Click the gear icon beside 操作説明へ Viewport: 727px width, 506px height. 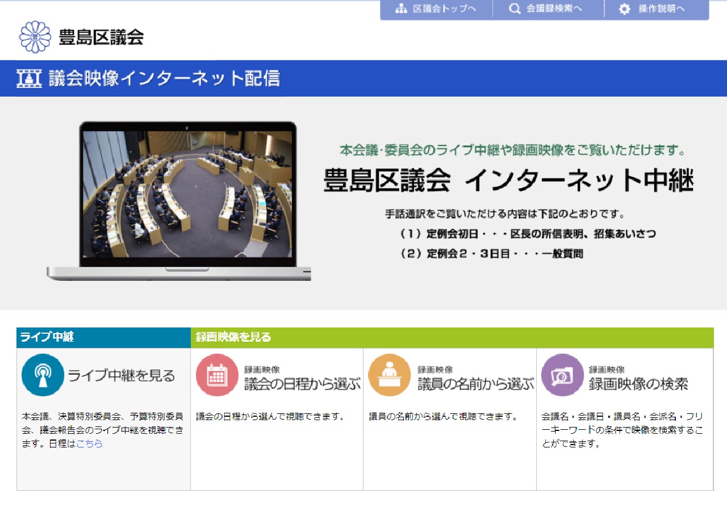coord(625,9)
